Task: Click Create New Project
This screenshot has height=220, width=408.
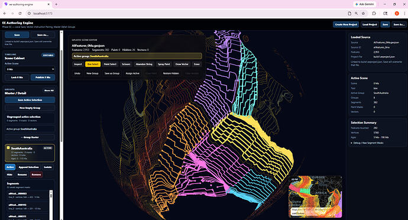Action: click(346, 24)
